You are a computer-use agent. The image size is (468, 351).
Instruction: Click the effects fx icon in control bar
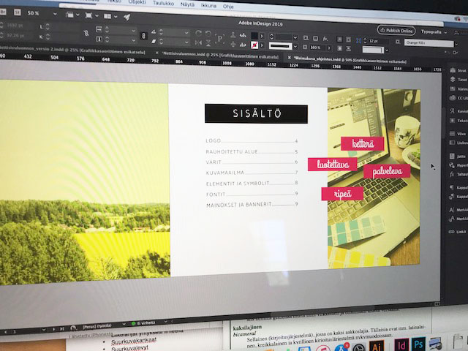pyautogui.click(x=325, y=39)
